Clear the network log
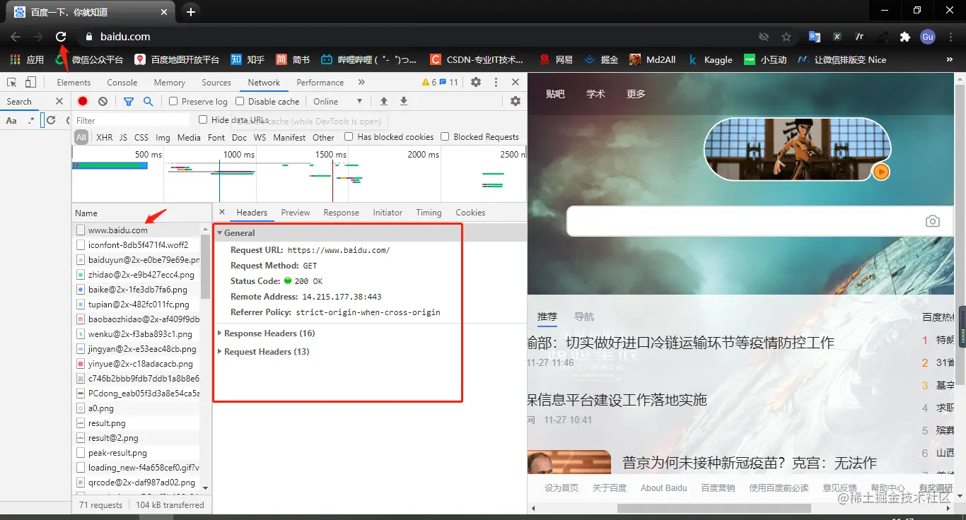Image resolution: width=966 pixels, height=520 pixels. click(103, 101)
